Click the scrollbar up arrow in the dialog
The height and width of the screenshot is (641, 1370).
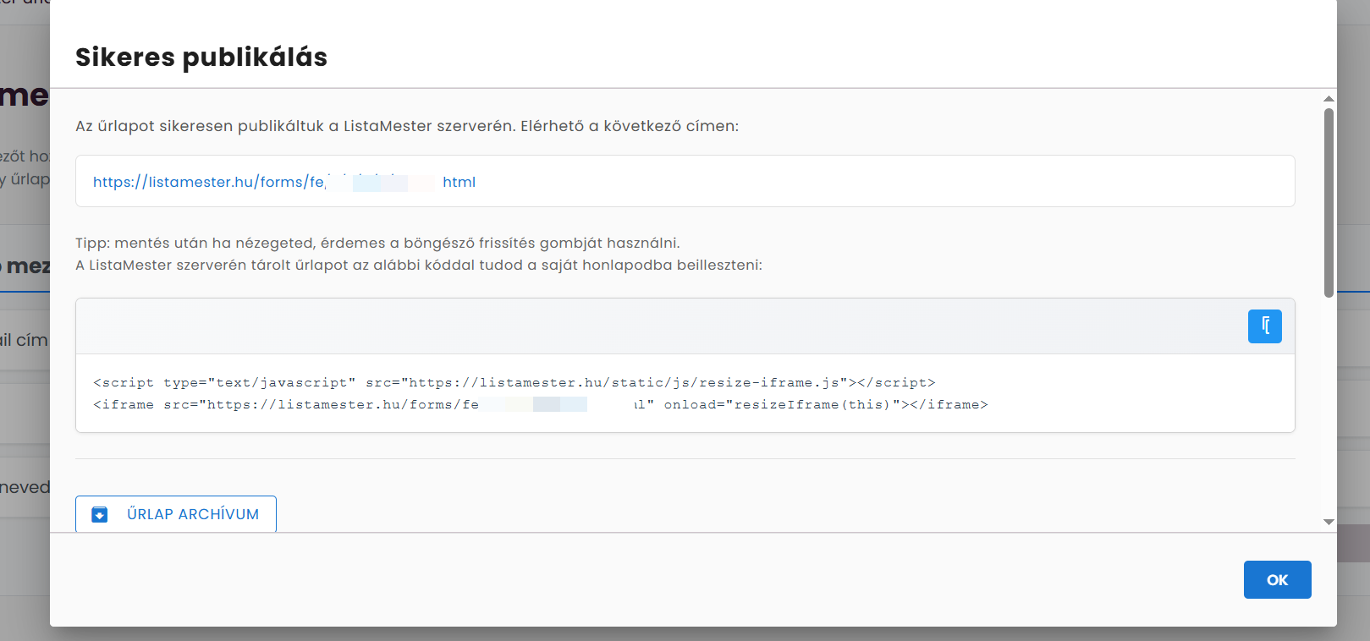pos(1329,99)
